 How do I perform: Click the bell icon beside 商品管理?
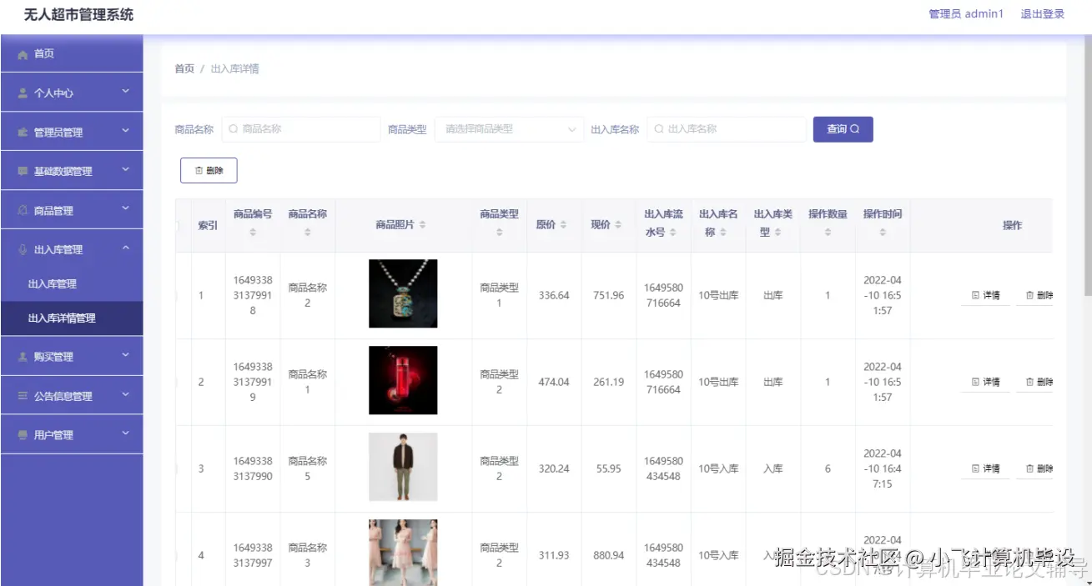pyautogui.click(x=23, y=211)
